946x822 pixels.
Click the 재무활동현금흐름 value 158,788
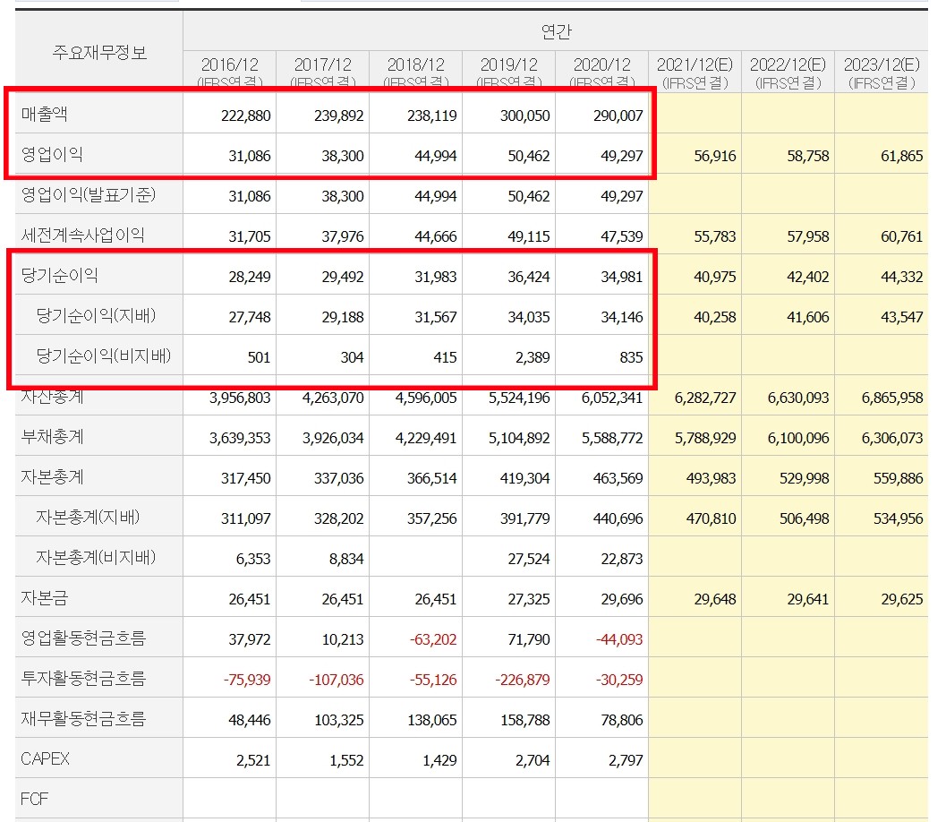[x=524, y=721]
